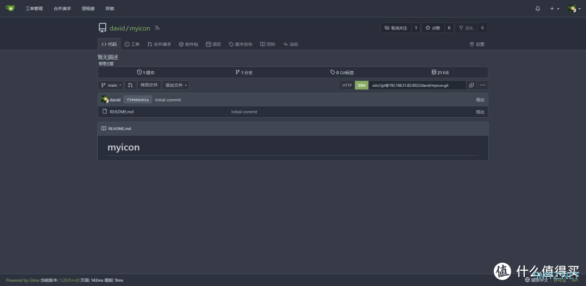View the watchers count of 1
Screen dimensions: 586x286
pyautogui.click(x=416, y=28)
